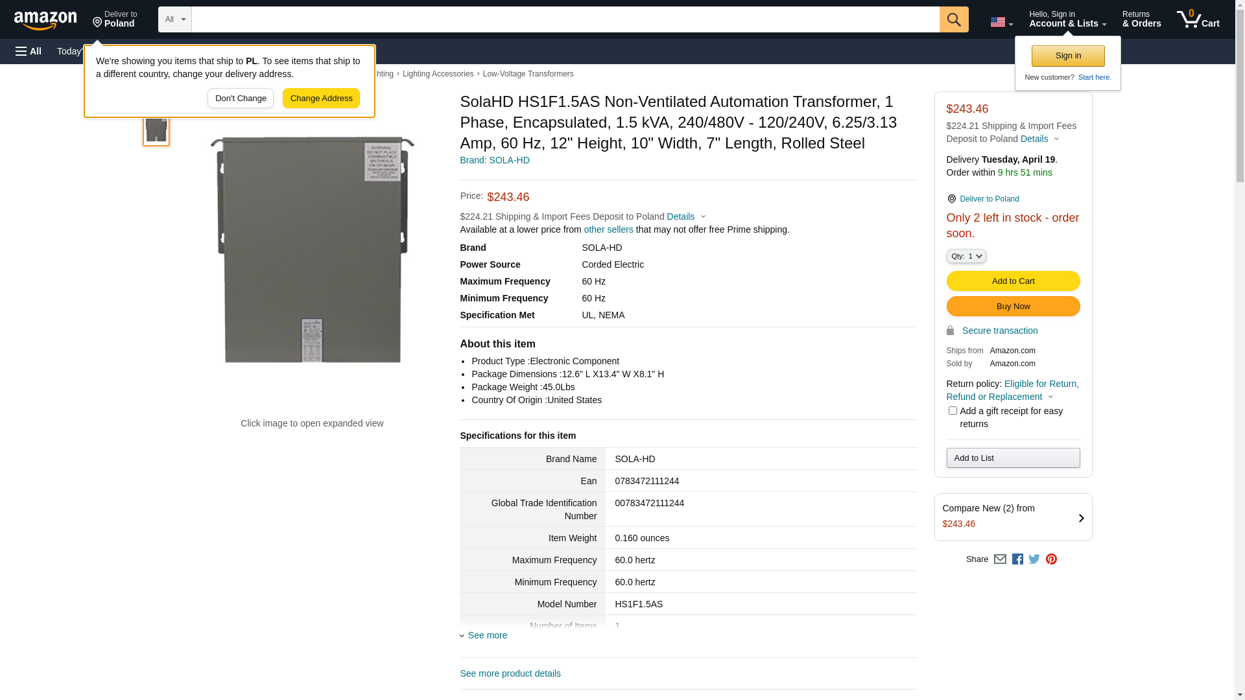
Task: Click the Change Address button
Action: (321, 99)
